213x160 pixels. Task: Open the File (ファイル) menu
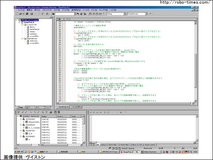(x=21, y=10)
